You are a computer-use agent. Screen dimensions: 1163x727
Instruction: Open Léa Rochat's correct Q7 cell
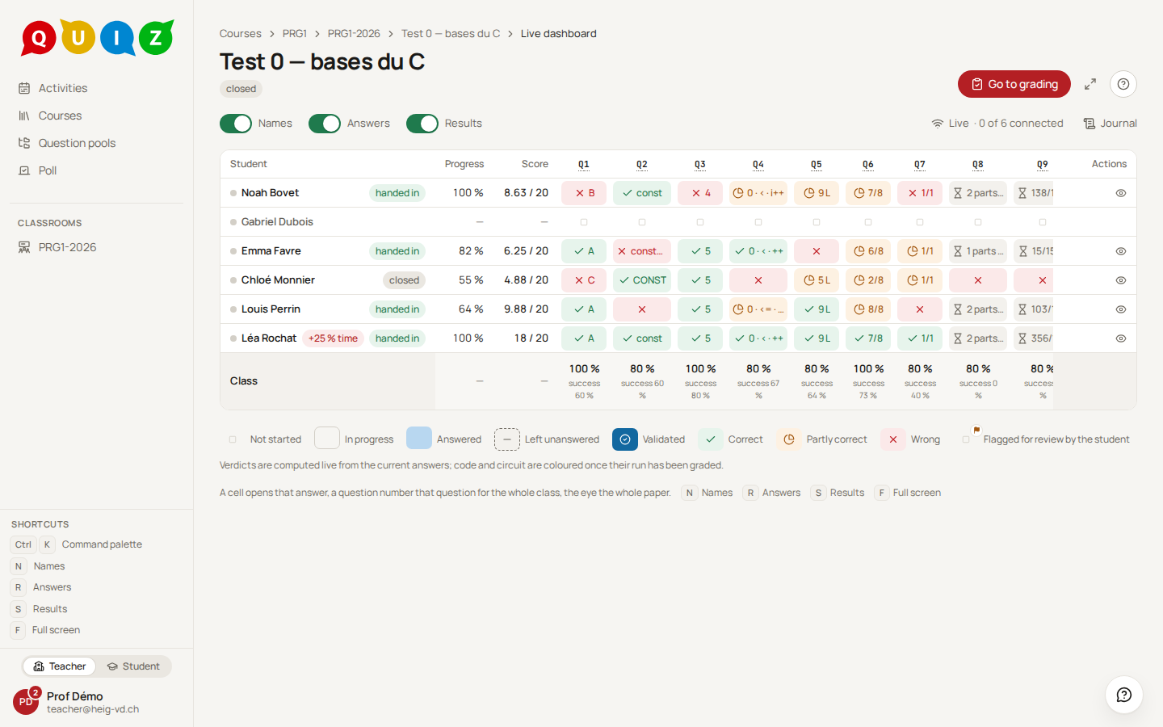tap(920, 338)
